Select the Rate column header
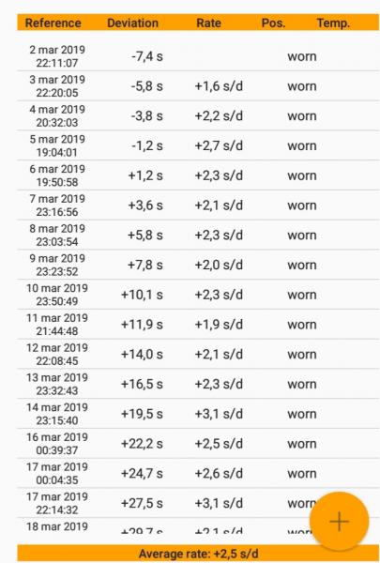This screenshot has height=563, width=380. (x=208, y=23)
